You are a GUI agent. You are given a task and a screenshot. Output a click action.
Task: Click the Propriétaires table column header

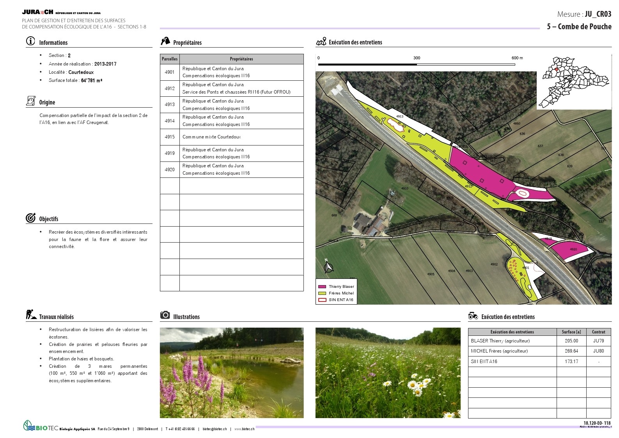241,59
